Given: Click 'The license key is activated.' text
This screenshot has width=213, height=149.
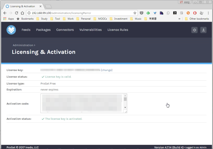Looking at the screenshot, I should coord(64,119).
